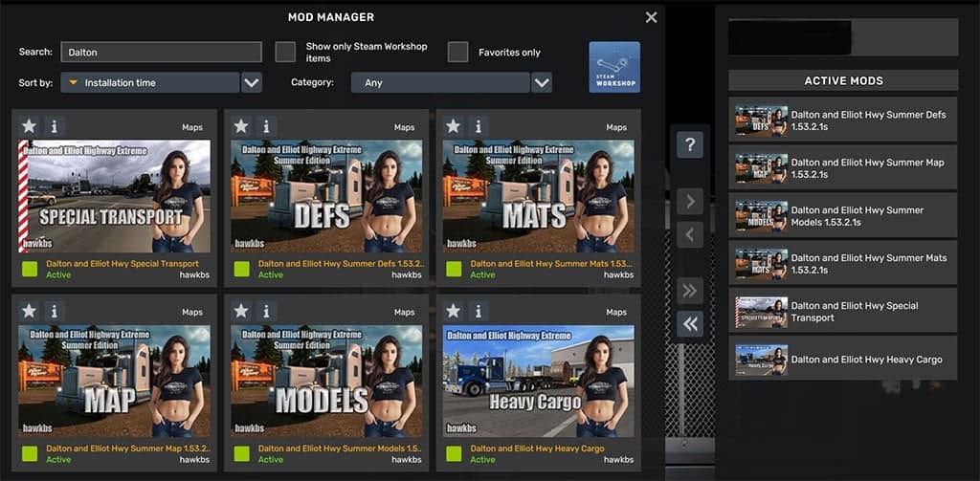Expand the Category Any dropdown
Image resolution: width=980 pixels, height=481 pixels.
[x=440, y=83]
